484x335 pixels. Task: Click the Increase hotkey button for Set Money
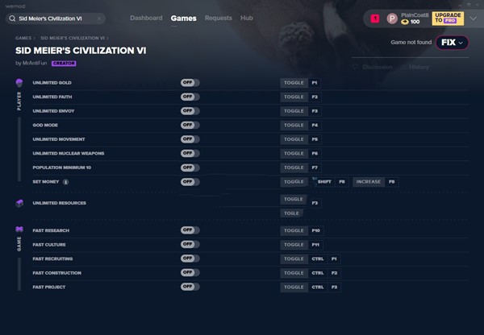click(x=369, y=182)
